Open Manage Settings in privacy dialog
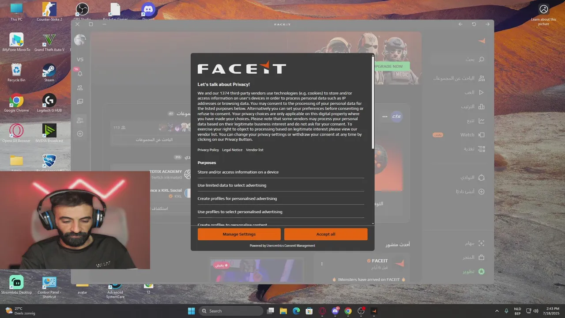Viewport: 565px width, 318px height. click(239, 234)
